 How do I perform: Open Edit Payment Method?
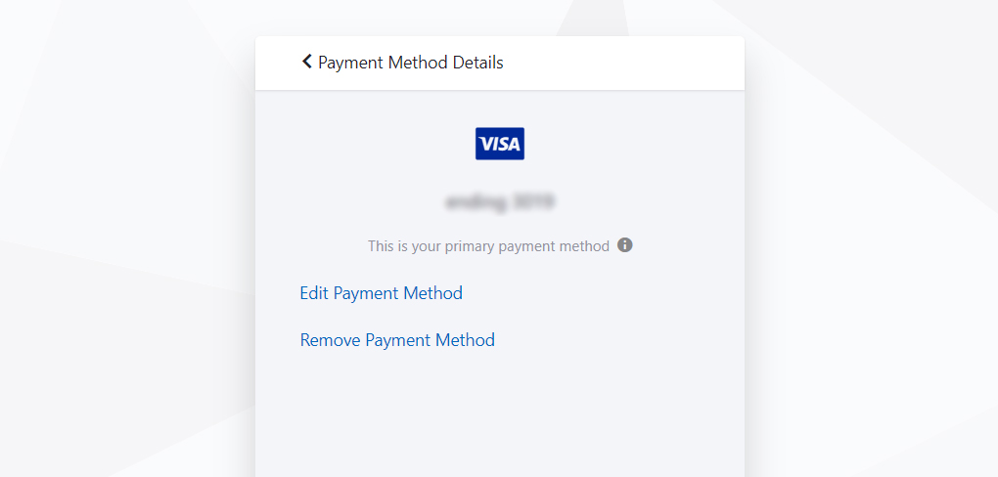tap(382, 293)
